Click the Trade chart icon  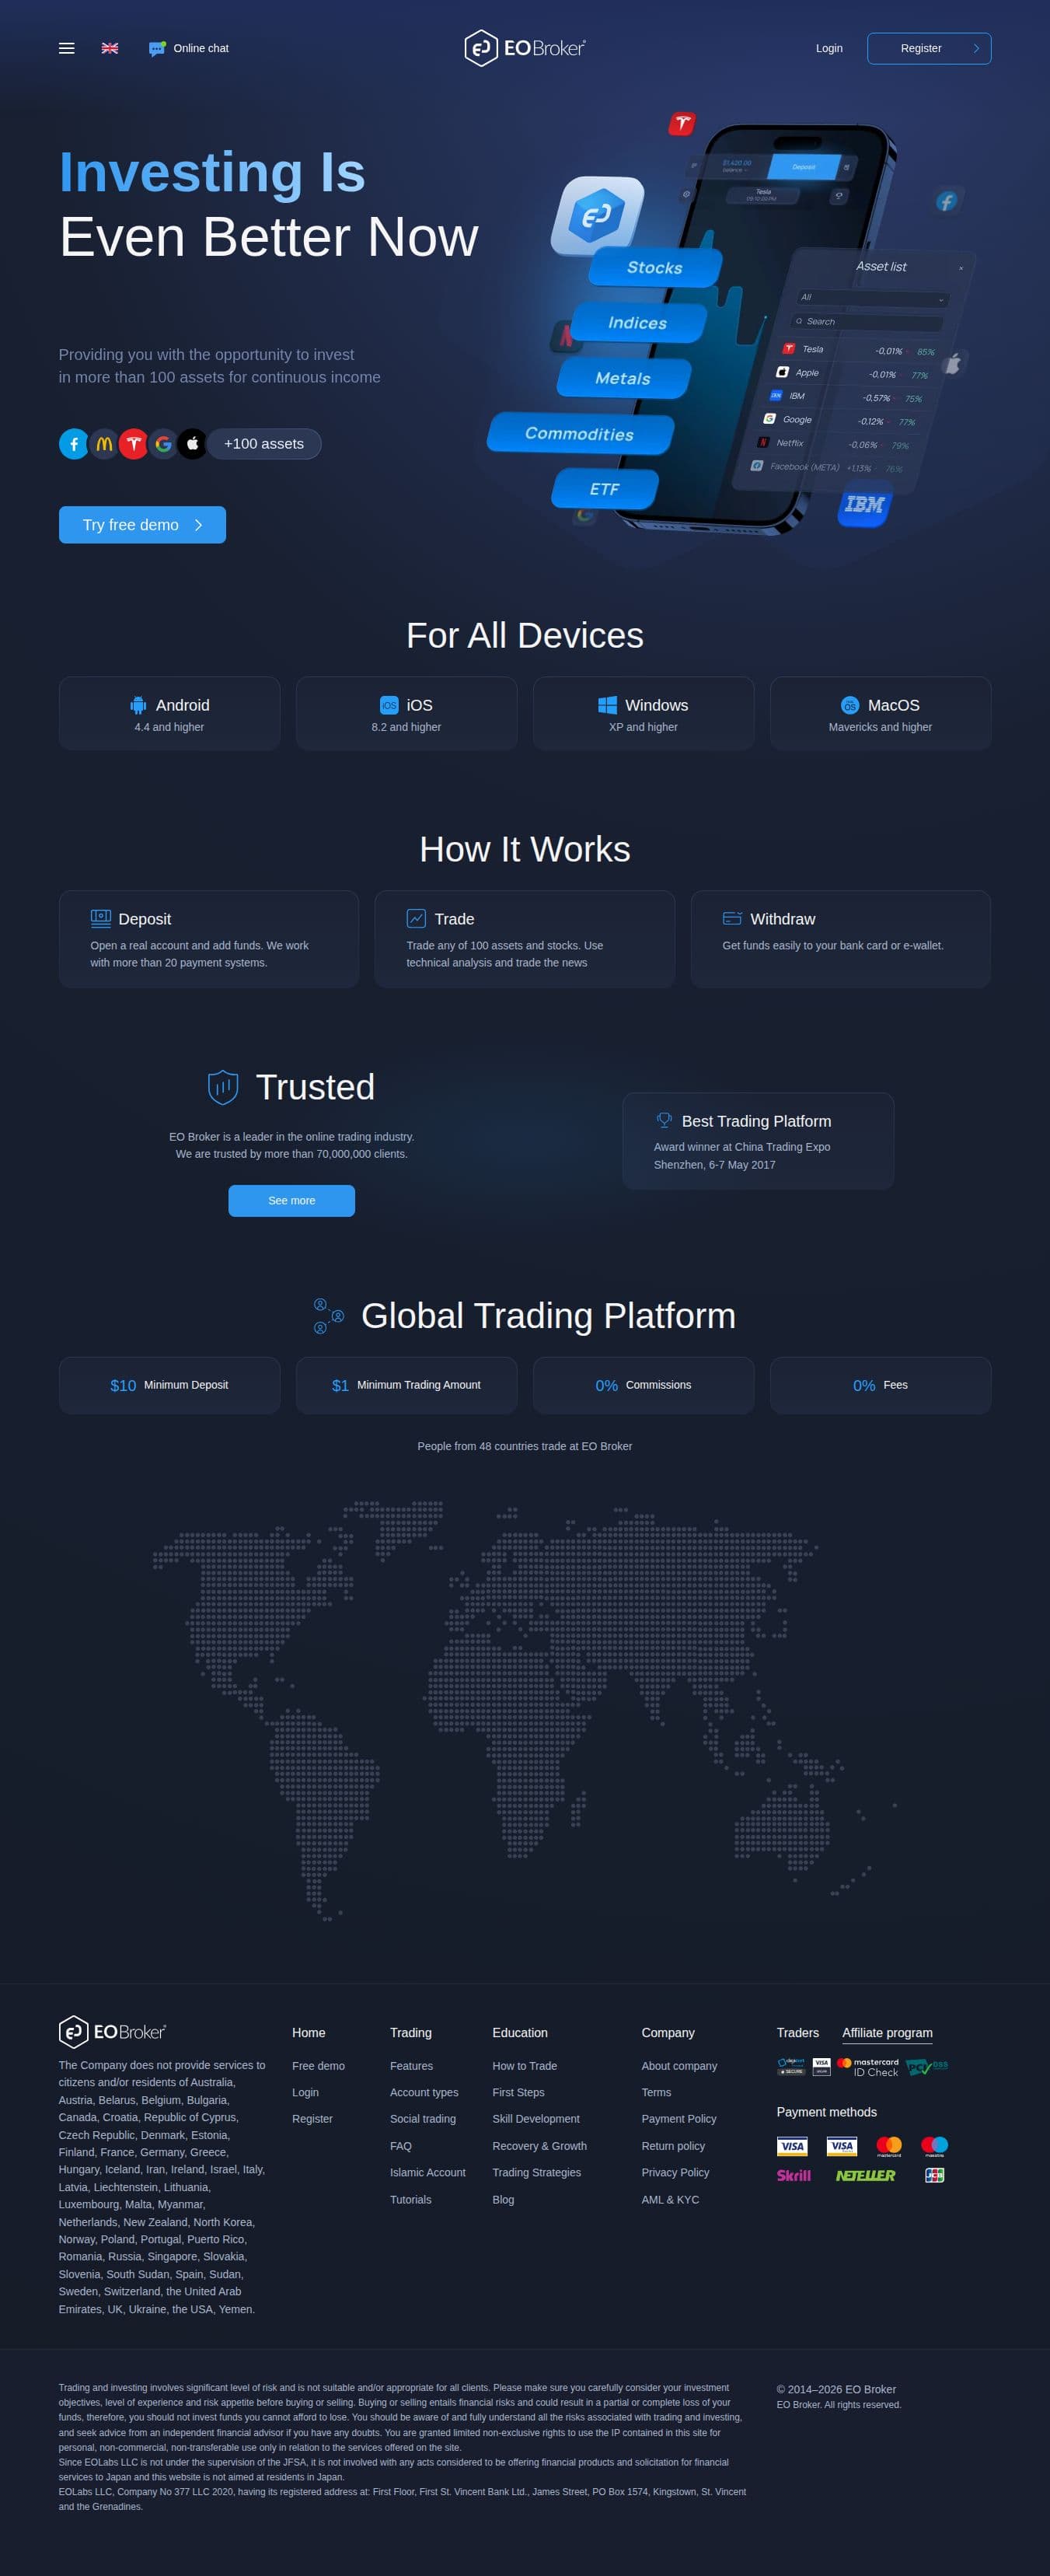click(416, 918)
